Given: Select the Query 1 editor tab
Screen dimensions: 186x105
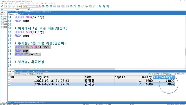Looking at the screenshot, I should [13, 14].
